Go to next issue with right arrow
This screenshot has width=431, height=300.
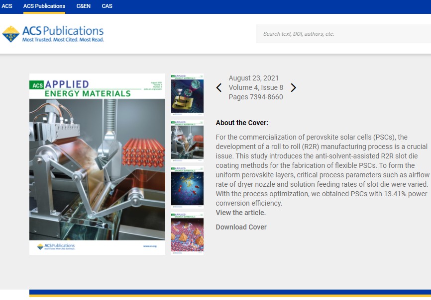click(x=293, y=88)
